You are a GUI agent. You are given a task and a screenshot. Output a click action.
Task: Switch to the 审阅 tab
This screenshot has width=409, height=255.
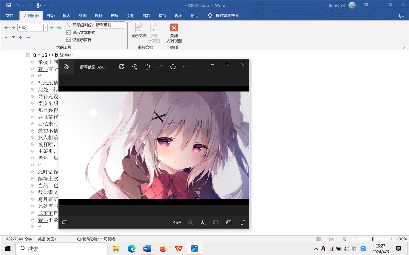click(x=163, y=16)
